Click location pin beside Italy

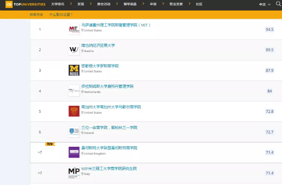(x=83, y=174)
